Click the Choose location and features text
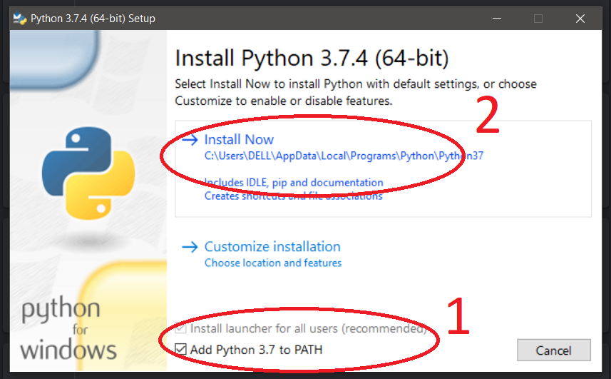Viewport: 611px width, 379px height. (273, 263)
